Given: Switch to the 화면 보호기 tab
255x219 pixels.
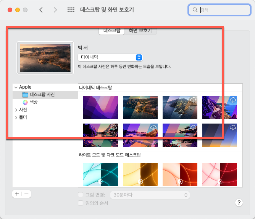Looking at the screenshot, I should pos(140,31).
